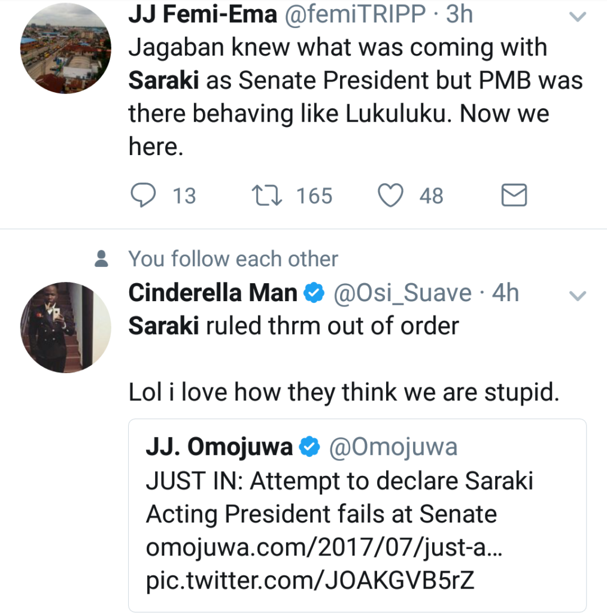607x613 pixels.
Task: Click the 4h timestamp on Cinderella Man's tweet
Action: click(505, 293)
